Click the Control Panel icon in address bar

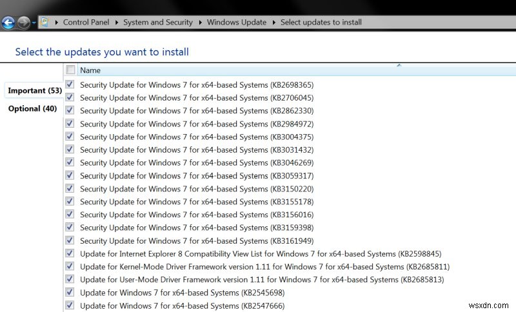(x=45, y=23)
